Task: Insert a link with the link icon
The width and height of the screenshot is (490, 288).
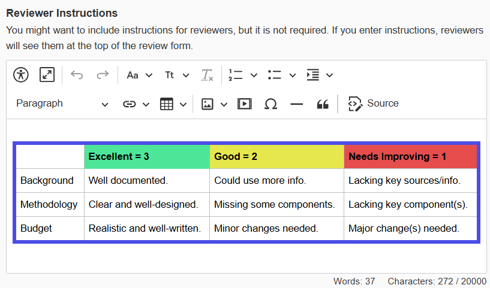Action: [129, 104]
